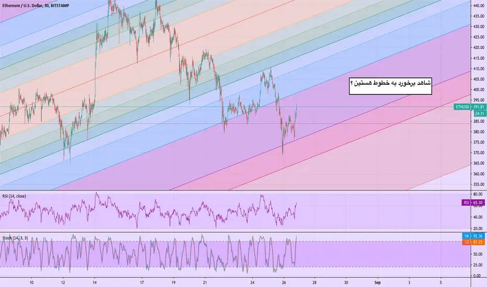Click the 410.00 price scale label
487x287 pixels.
479,68
